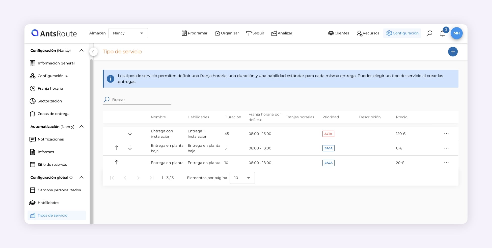Image resolution: width=492 pixels, height=248 pixels.
Task: Select Habilidades in the sidebar
Action: pyautogui.click(x=48, y=203)
